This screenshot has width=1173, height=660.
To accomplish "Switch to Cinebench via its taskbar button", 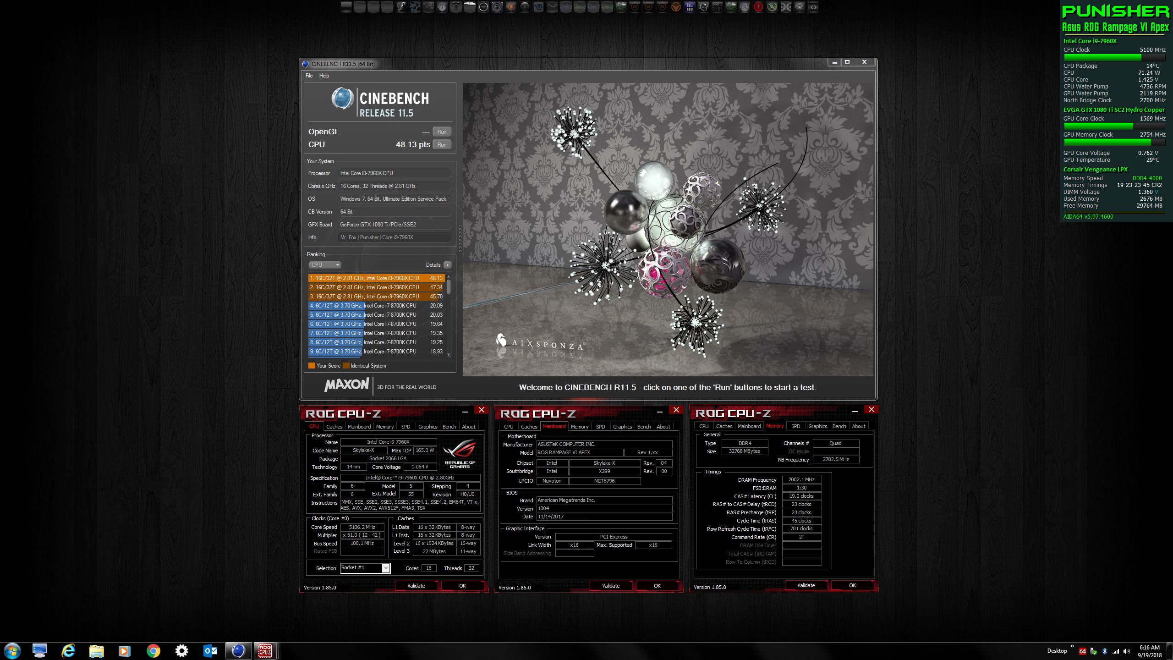I will click(x=238, y=651).
